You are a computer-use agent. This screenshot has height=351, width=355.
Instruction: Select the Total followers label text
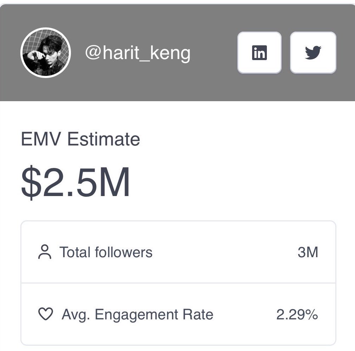(106, 252)
